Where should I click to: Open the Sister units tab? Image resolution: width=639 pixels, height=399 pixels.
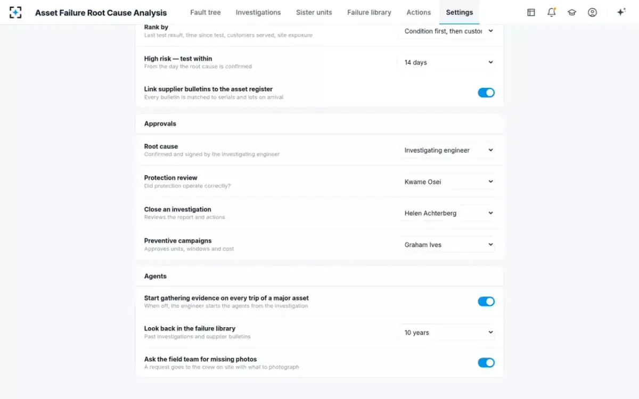(x=314, y=12)
